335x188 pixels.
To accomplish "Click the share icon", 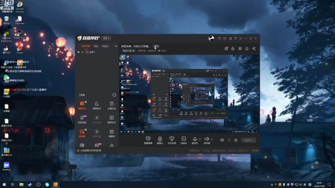I will click(x=254, y=48).
